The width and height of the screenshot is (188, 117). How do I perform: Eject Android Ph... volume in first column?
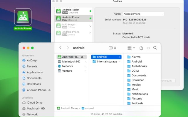click(82, 57)
